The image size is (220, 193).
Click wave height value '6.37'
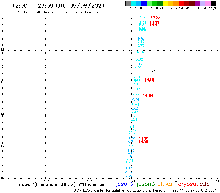click(129, 169)
